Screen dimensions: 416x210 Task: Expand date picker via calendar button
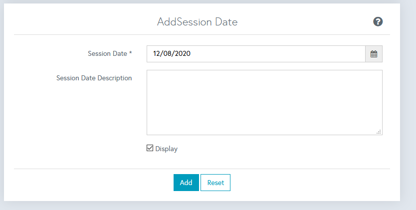(374, 54)
